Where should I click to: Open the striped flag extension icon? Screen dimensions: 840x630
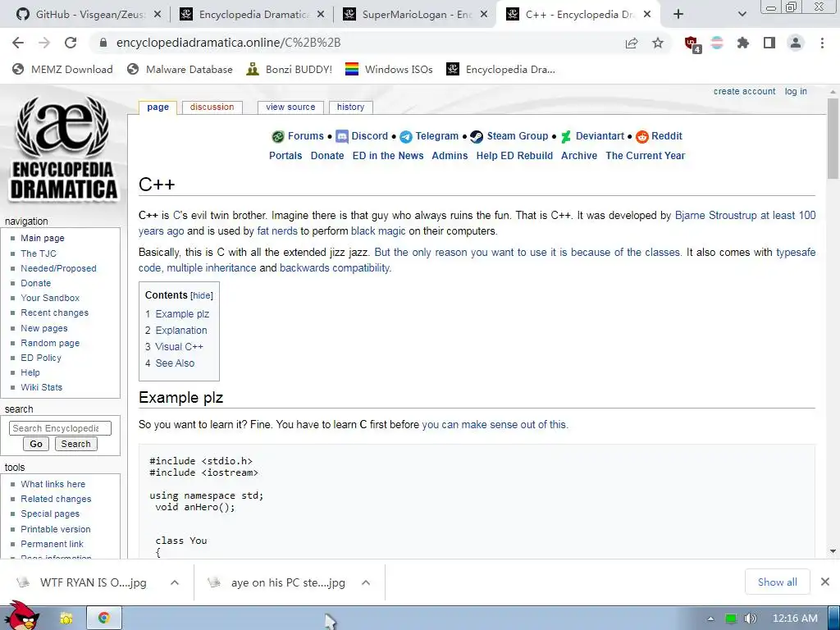pos(717,43)
